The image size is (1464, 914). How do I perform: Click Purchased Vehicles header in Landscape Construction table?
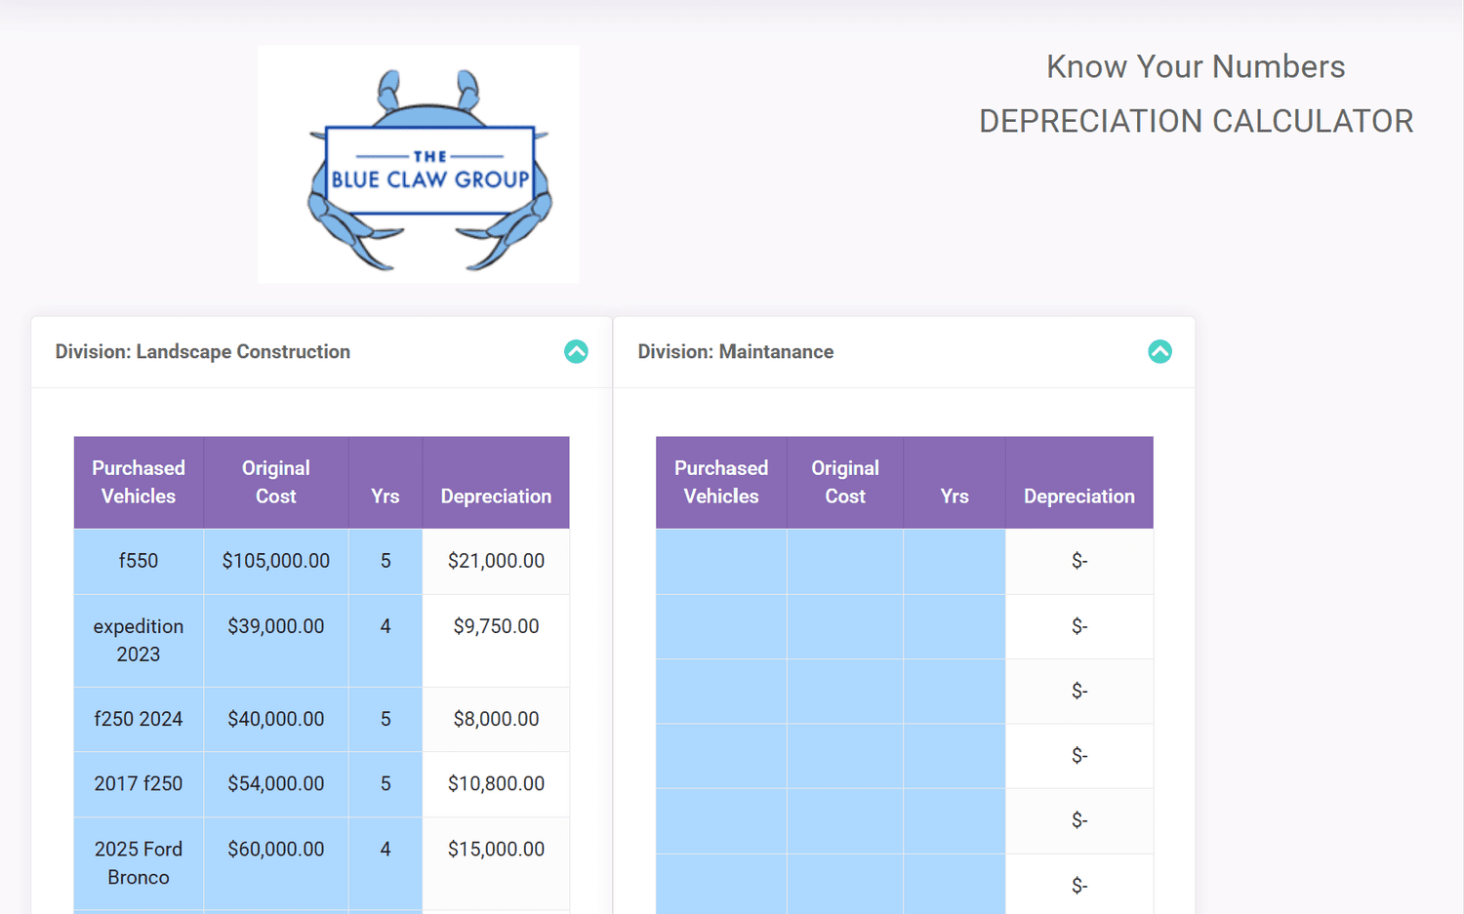(x=139, y=482)
